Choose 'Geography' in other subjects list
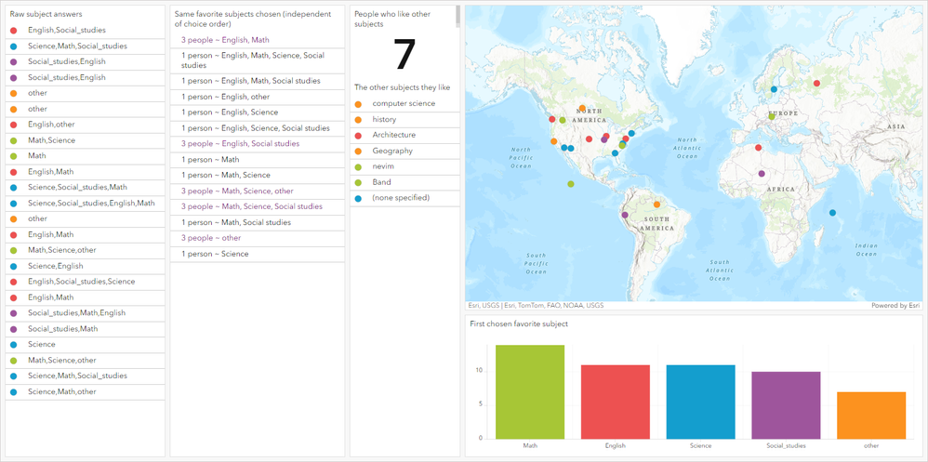 pos(404,151)
